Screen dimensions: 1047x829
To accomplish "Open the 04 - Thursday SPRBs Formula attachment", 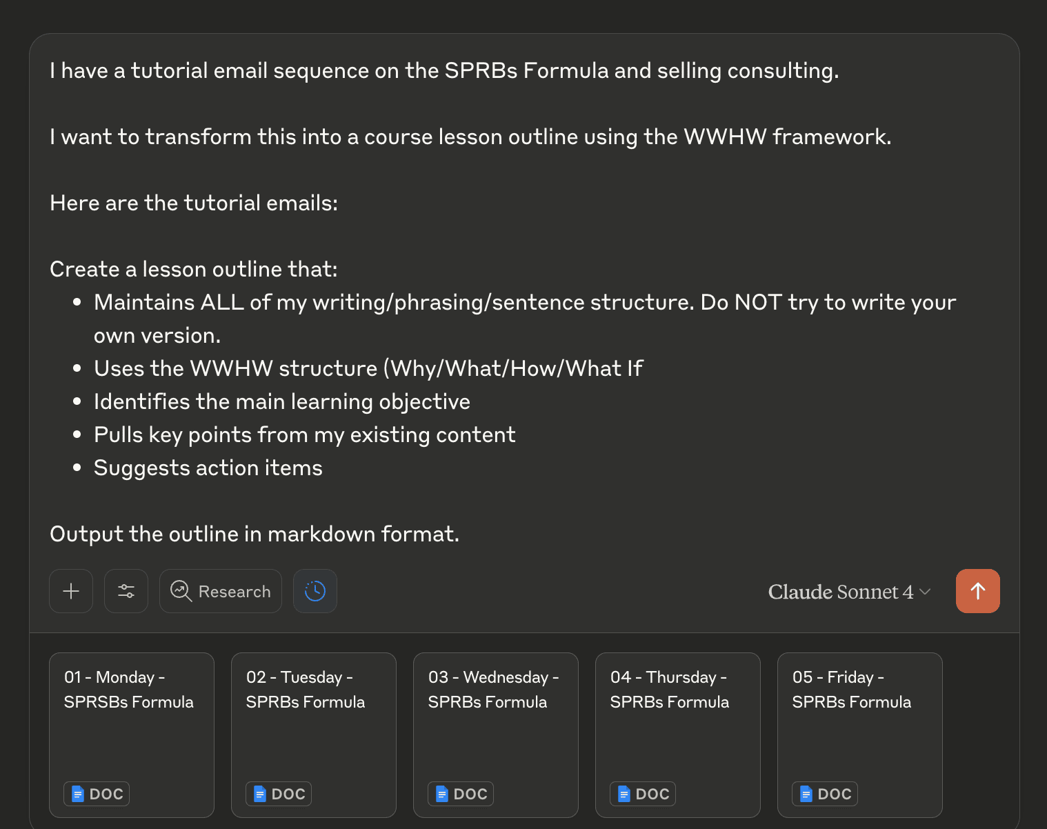I will [678, 735].
